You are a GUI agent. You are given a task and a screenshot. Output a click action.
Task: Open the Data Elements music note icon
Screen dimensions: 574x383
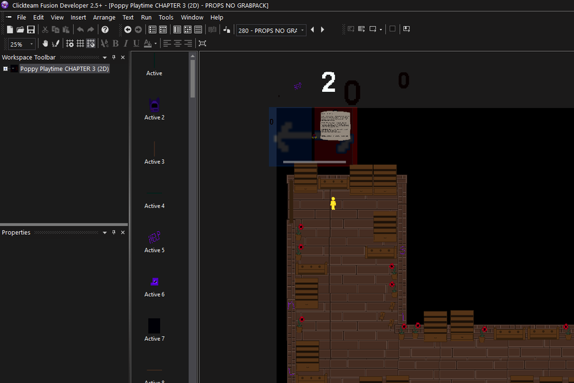point(226,30)
